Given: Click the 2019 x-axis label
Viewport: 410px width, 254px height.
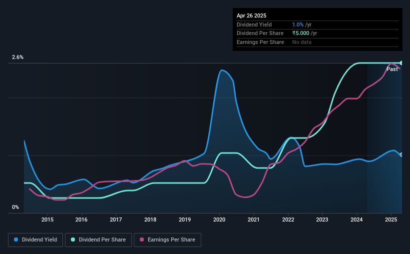Looking at the screenshot, I should [185, 219].
